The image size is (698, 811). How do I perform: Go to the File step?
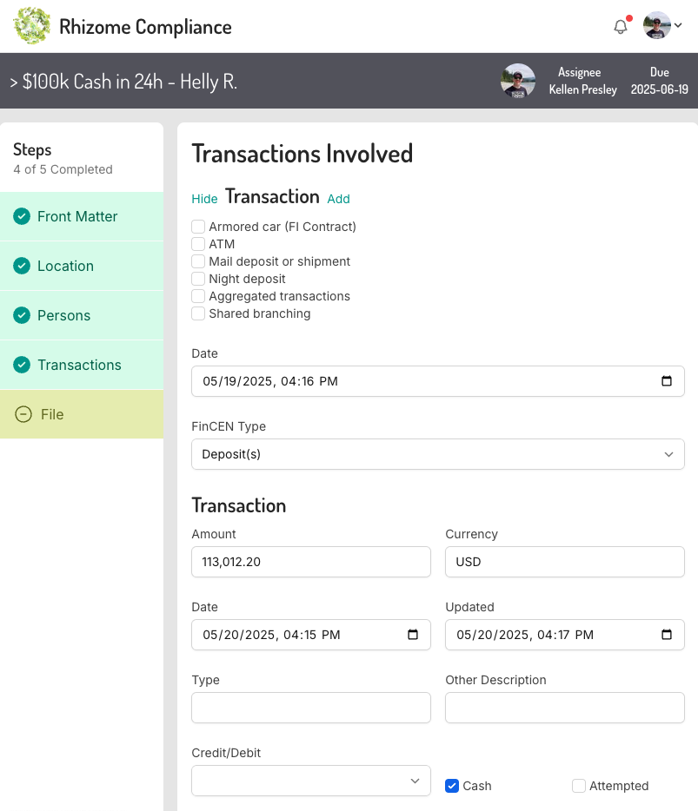82,414
